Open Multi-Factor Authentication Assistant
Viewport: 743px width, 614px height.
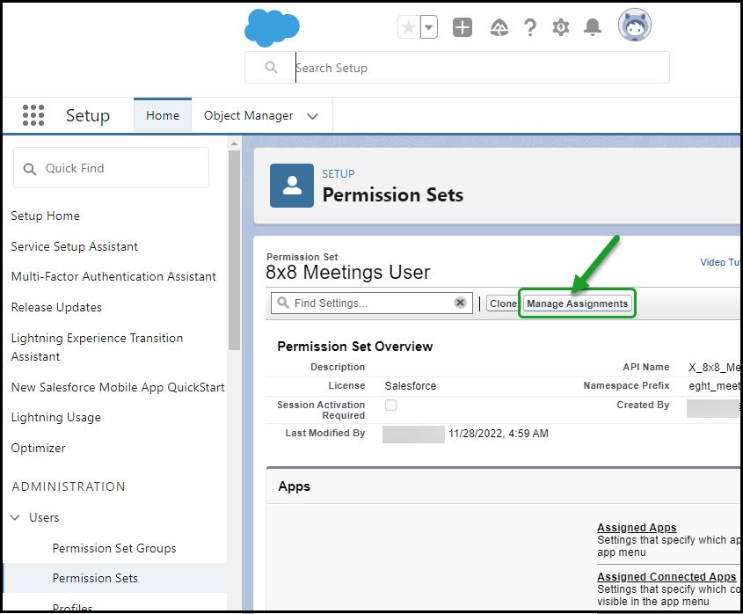[113, 276]
